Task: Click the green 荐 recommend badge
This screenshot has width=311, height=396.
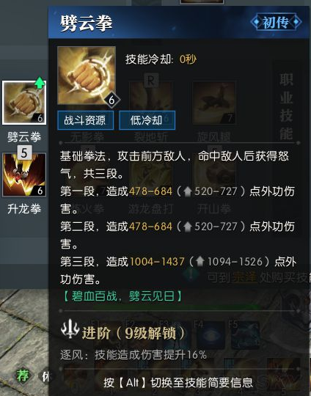Action: click(23, 375)
